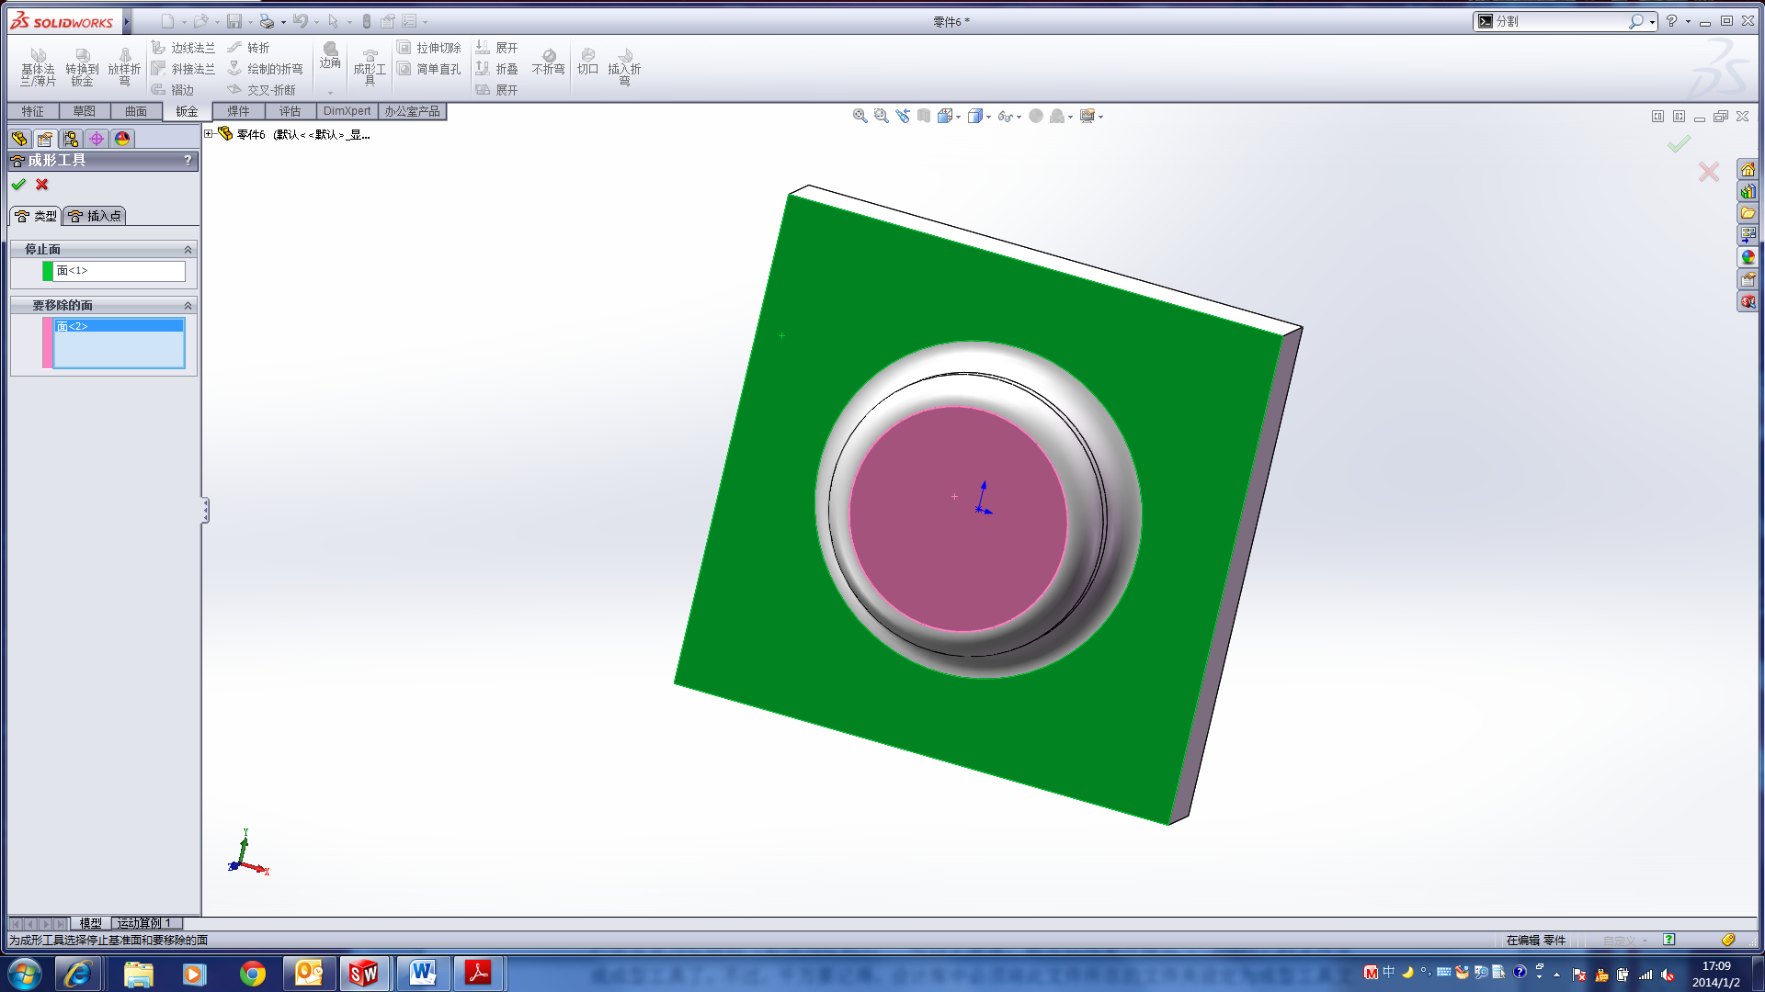The width and height of the screenshot is (1765, 992).
Task: Click the 插入点 tab in 成形工具
Action: [95, 214]
